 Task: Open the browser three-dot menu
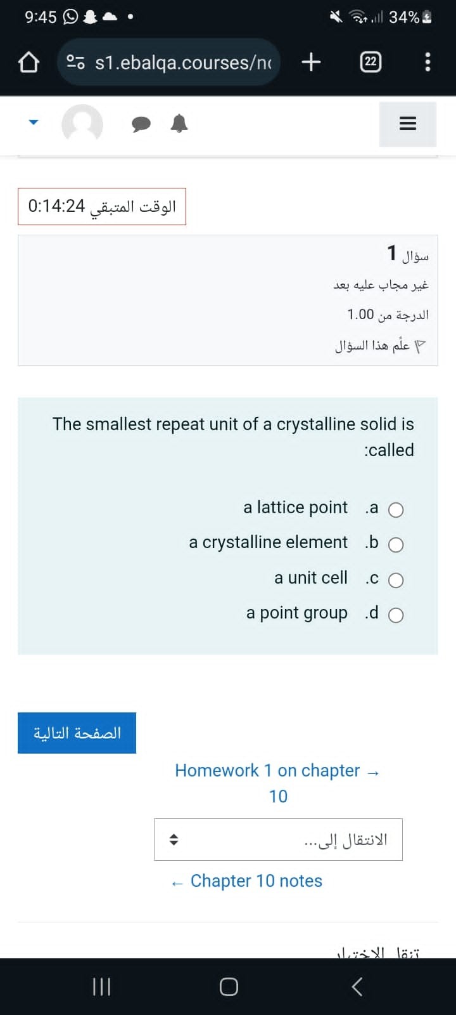point(427,62)
